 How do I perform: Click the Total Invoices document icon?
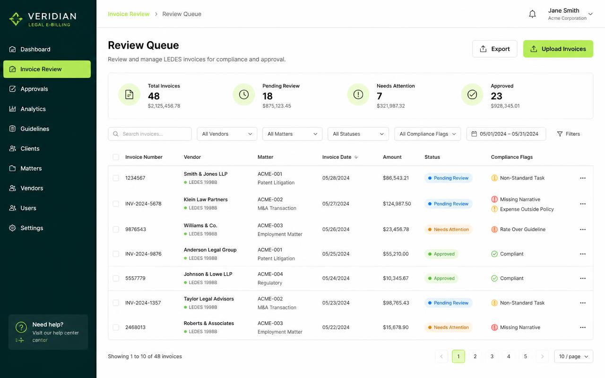pyautogui.click(x=129, y=94)
